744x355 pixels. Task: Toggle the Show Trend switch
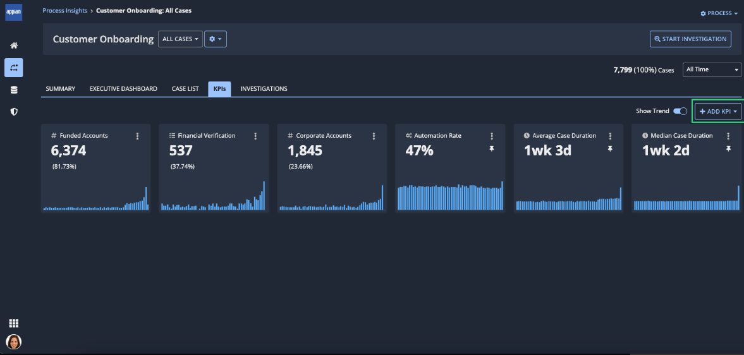coord(680,111)
